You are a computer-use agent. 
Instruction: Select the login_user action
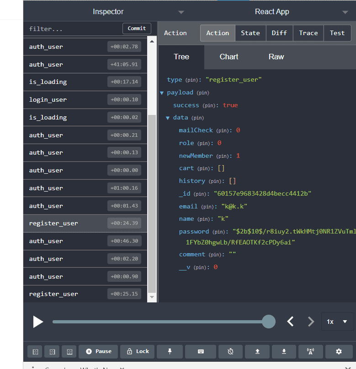[x=85, y=99]
